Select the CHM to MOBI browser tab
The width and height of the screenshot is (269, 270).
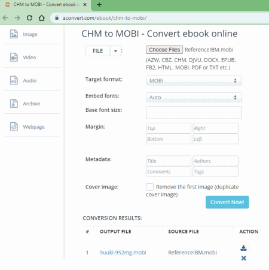pos(45,5)
